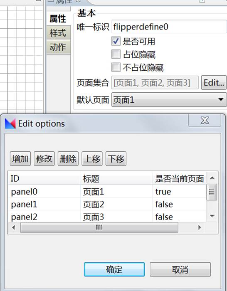The height and width of the screenshot is (291, 227).
Task: Close the Edit options dialog
Action: (205, 121)
